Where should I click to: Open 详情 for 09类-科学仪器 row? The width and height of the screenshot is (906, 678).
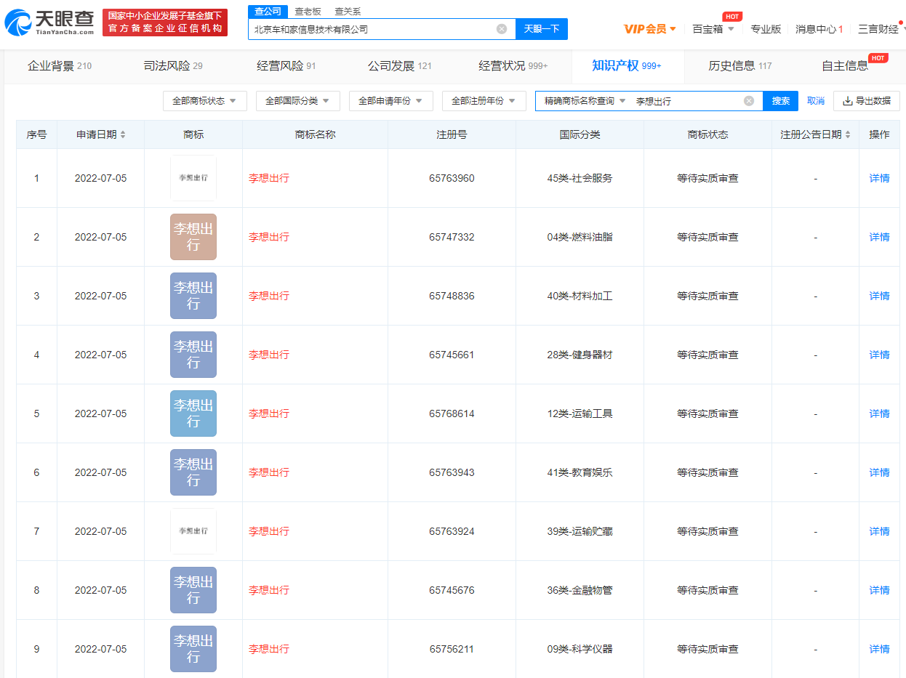click(x=880, y=649)
